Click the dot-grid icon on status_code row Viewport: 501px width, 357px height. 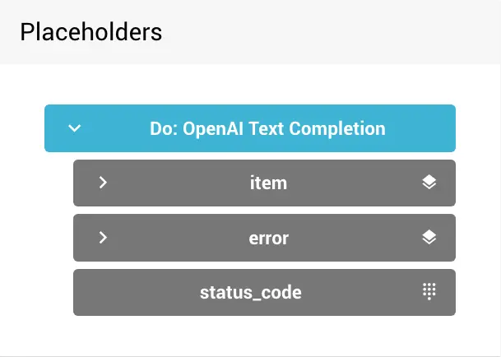tap(429, 291)
